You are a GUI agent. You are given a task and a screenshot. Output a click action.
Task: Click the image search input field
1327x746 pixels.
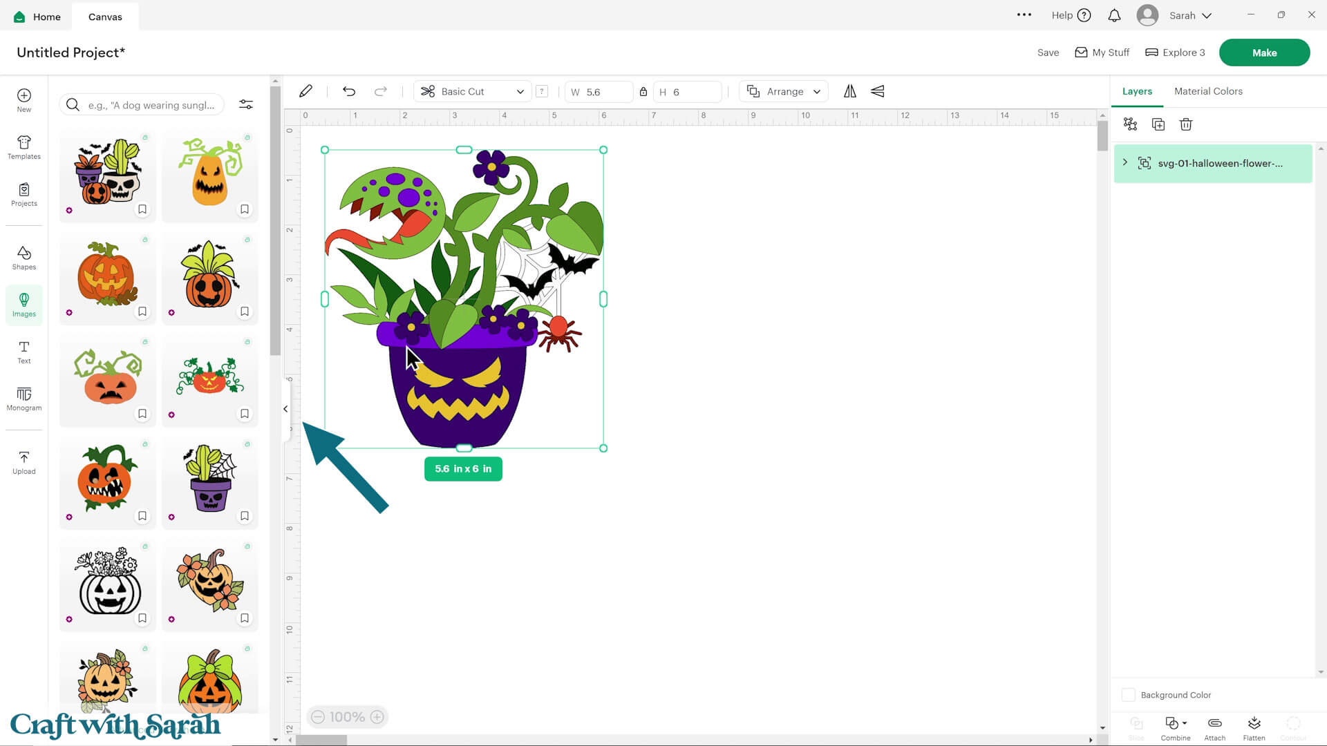pyautogui.click(x=151, y=105)
